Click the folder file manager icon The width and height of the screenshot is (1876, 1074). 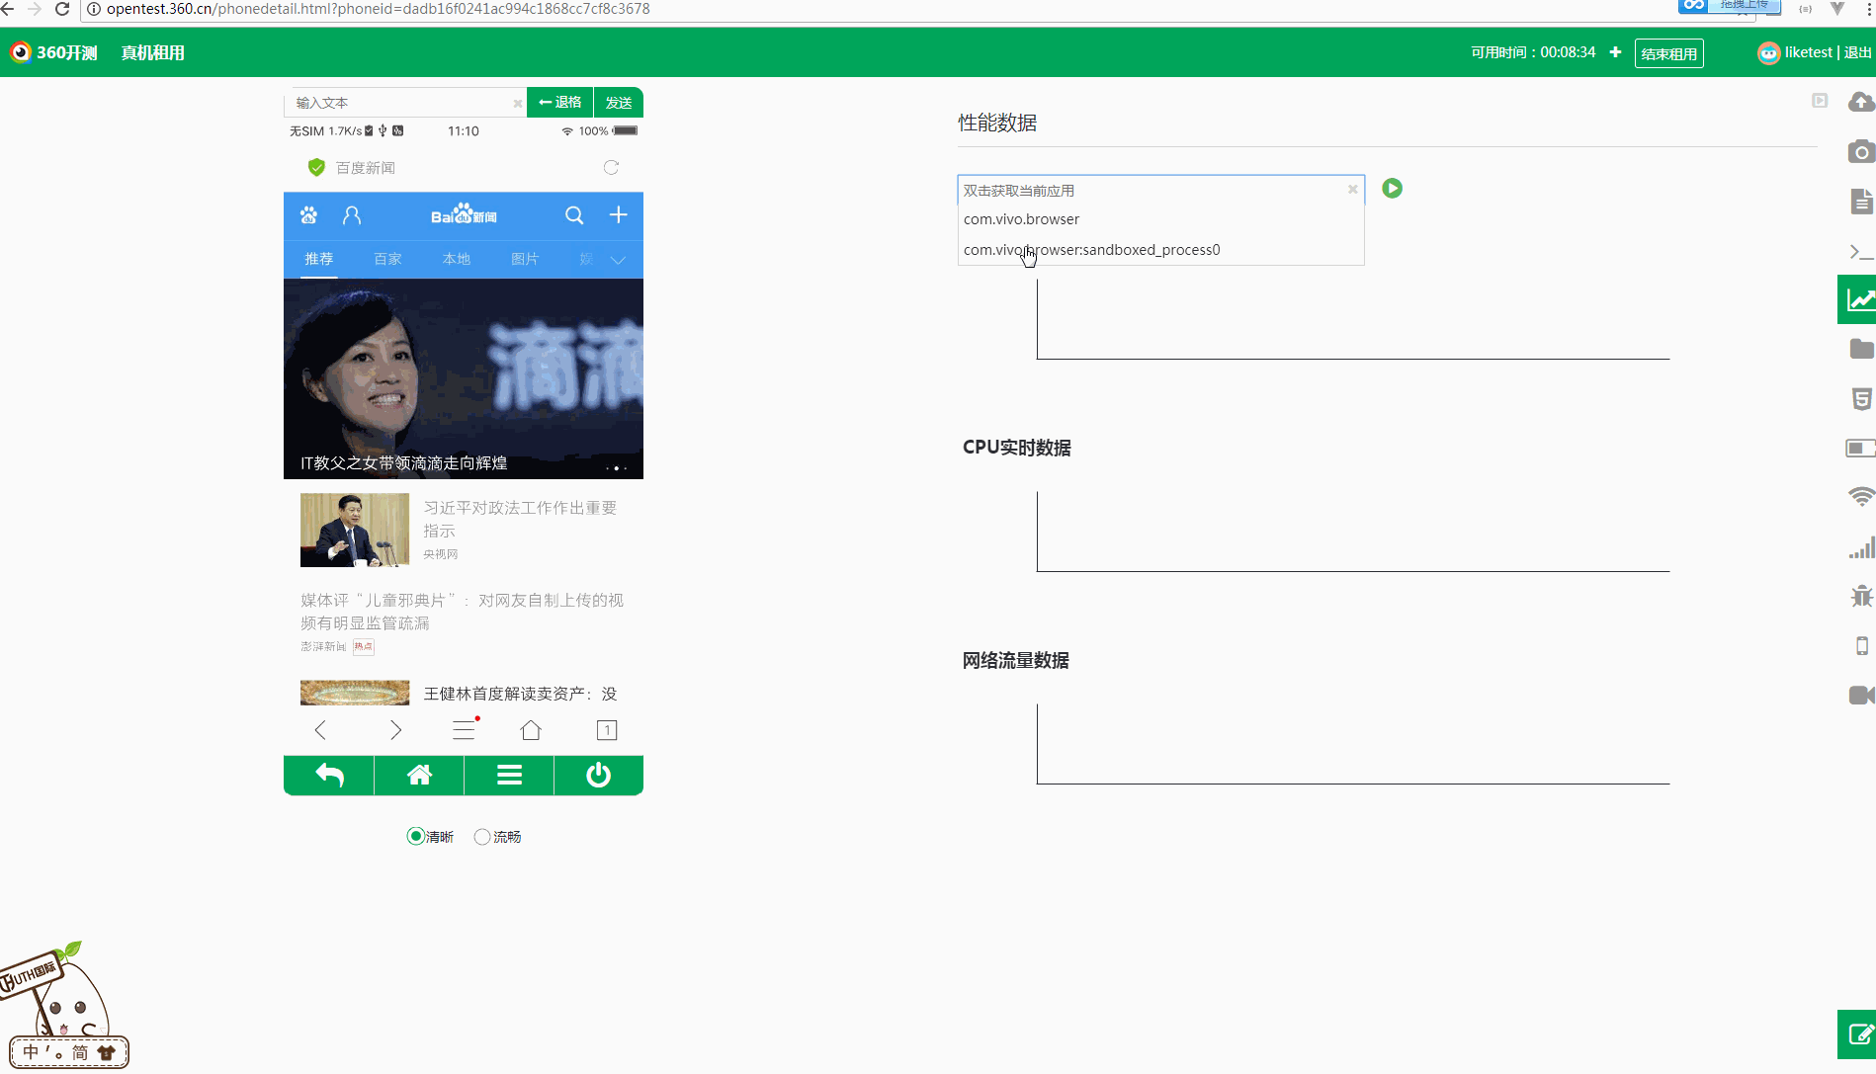pos(1861,349)
